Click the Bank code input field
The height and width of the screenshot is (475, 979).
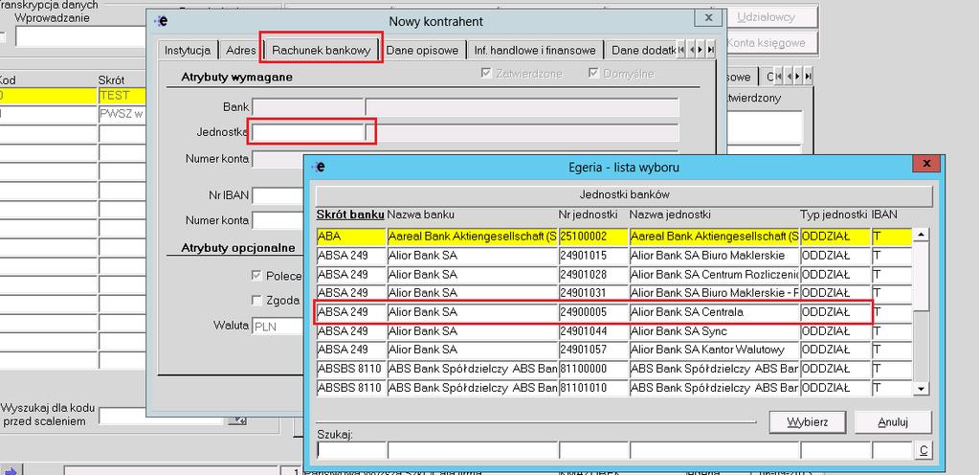[x=308, y=107]
